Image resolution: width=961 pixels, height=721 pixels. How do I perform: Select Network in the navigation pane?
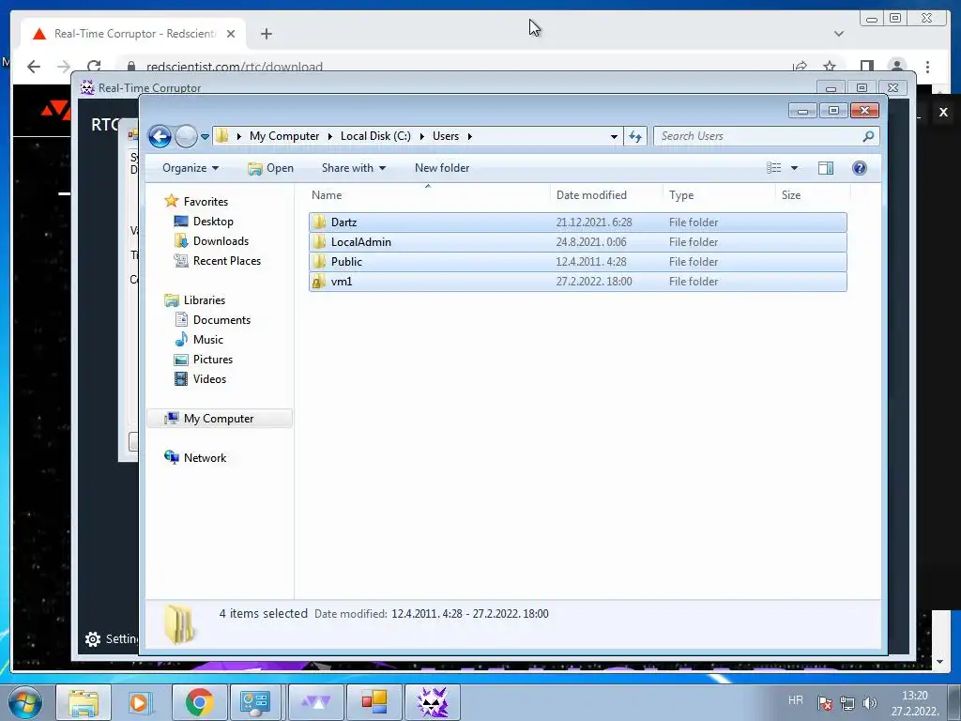pyautogui.click(x=195, y=457)
